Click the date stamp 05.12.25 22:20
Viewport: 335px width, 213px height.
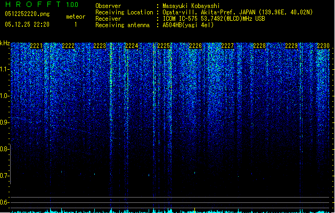(27, 24)
